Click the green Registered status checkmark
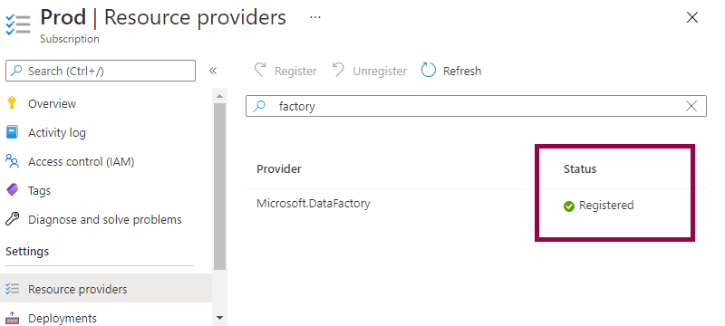The image size is (725, 326). [x=569, y=206]
